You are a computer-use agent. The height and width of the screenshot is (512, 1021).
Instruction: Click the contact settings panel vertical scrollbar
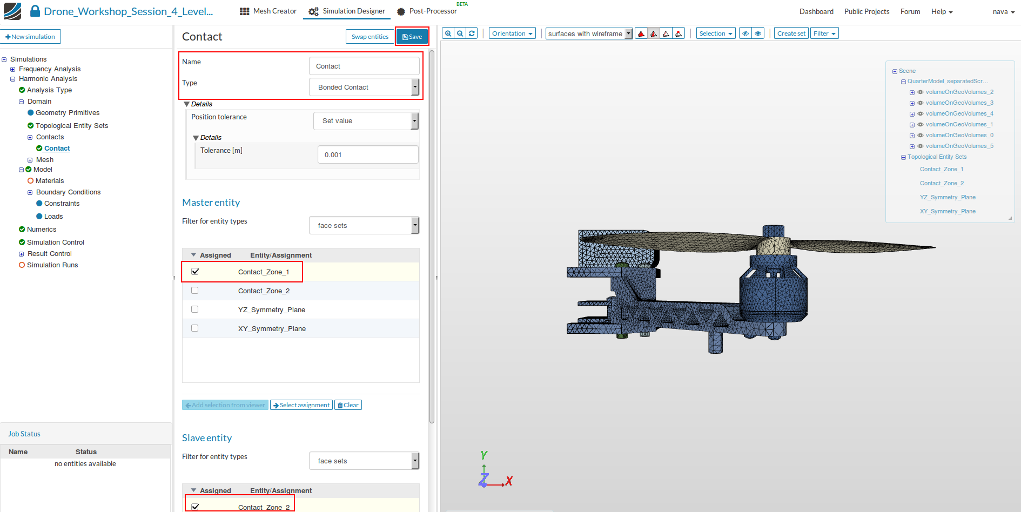coord(432,238)
